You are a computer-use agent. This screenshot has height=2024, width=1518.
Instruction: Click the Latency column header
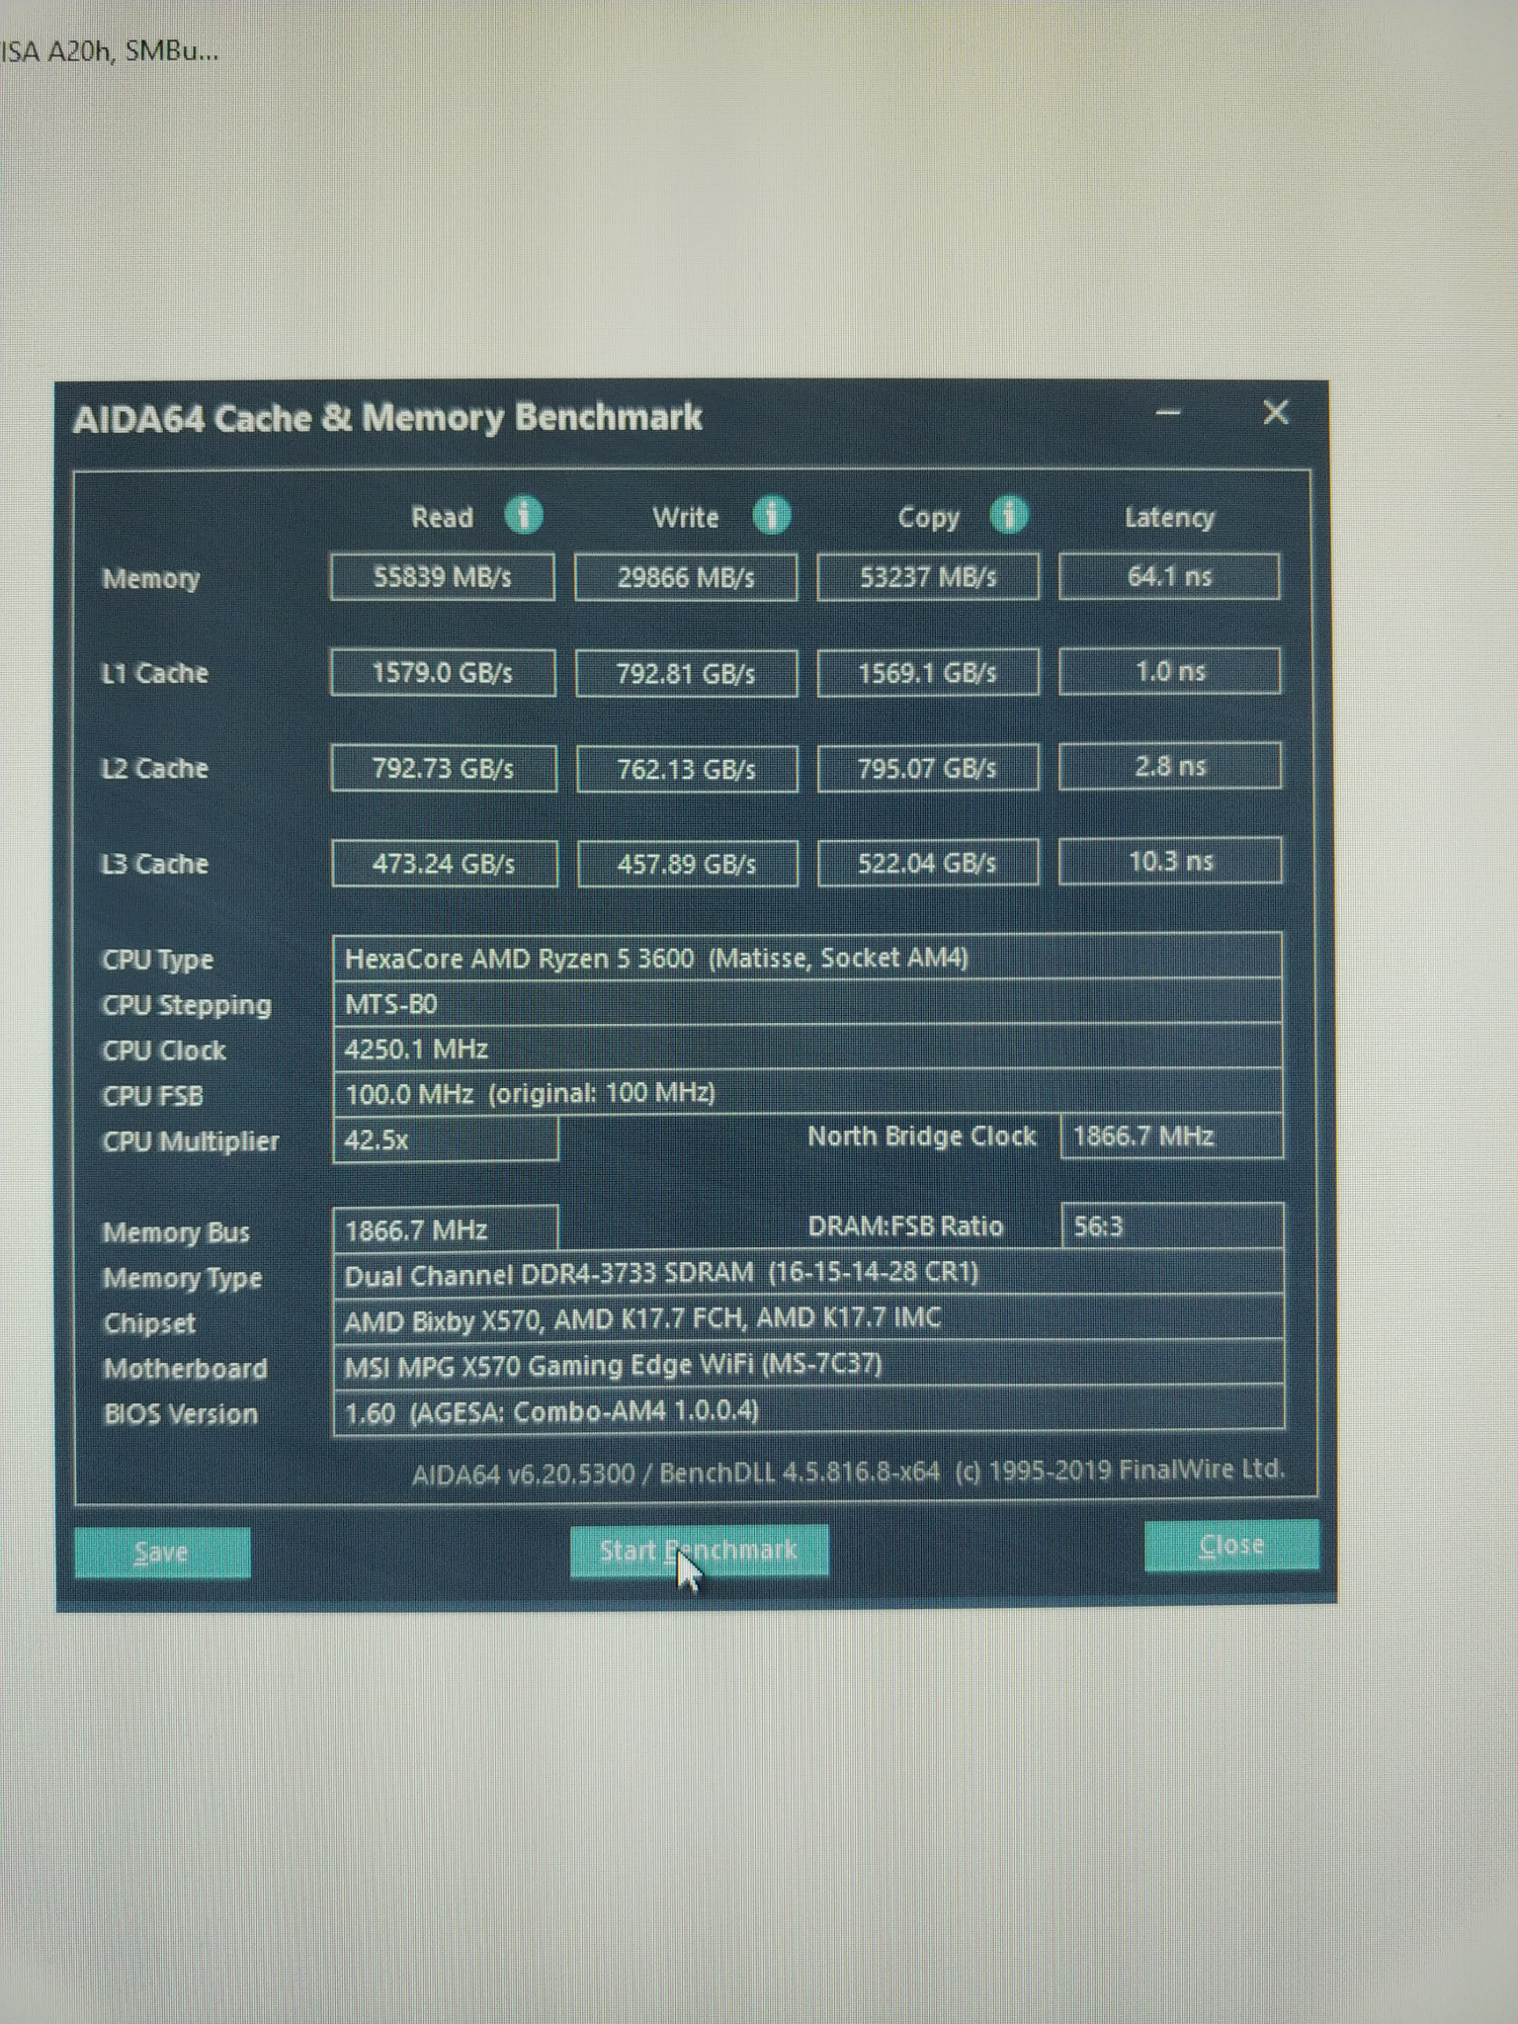1169,518
